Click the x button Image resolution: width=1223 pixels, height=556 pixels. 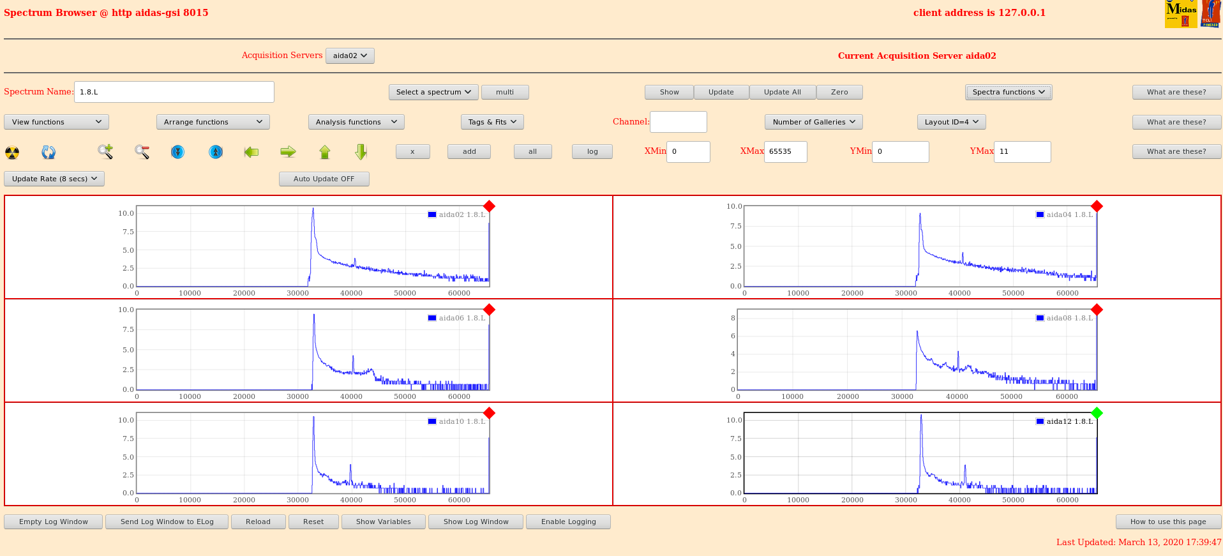[x=412, y=152]
